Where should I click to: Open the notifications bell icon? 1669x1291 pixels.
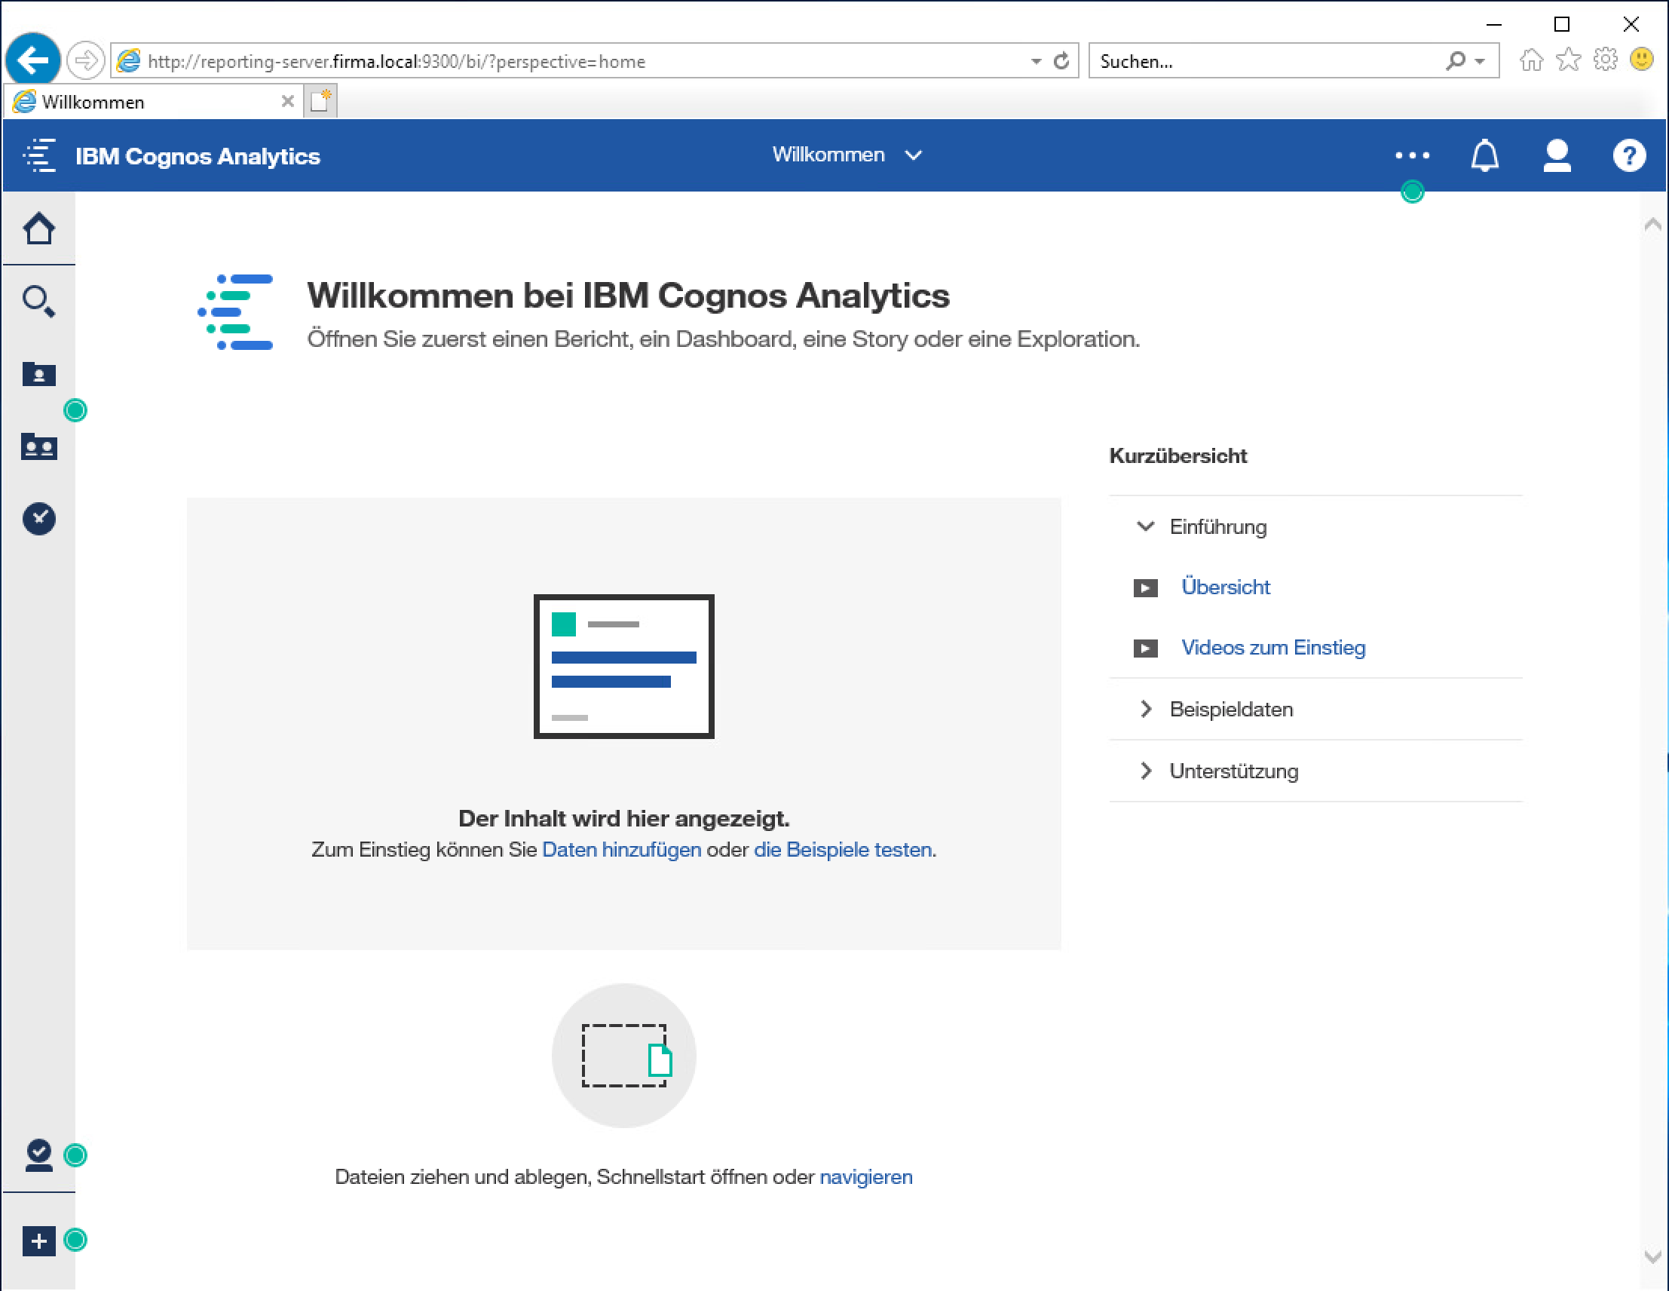tap(1484, 156)
